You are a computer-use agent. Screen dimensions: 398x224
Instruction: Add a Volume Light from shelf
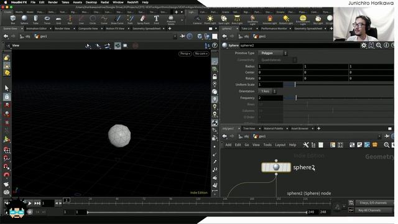[270, 19]
